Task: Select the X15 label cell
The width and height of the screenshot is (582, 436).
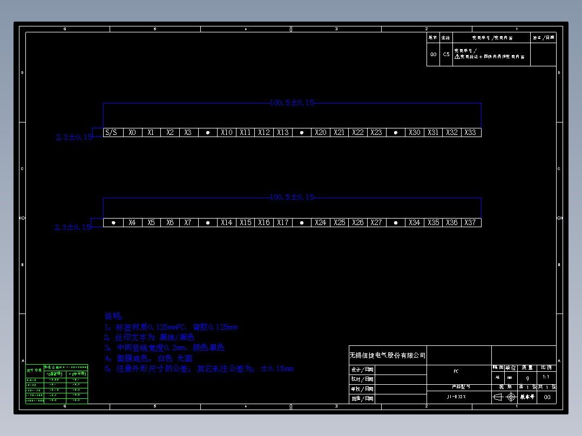Action: coord(245,223)
